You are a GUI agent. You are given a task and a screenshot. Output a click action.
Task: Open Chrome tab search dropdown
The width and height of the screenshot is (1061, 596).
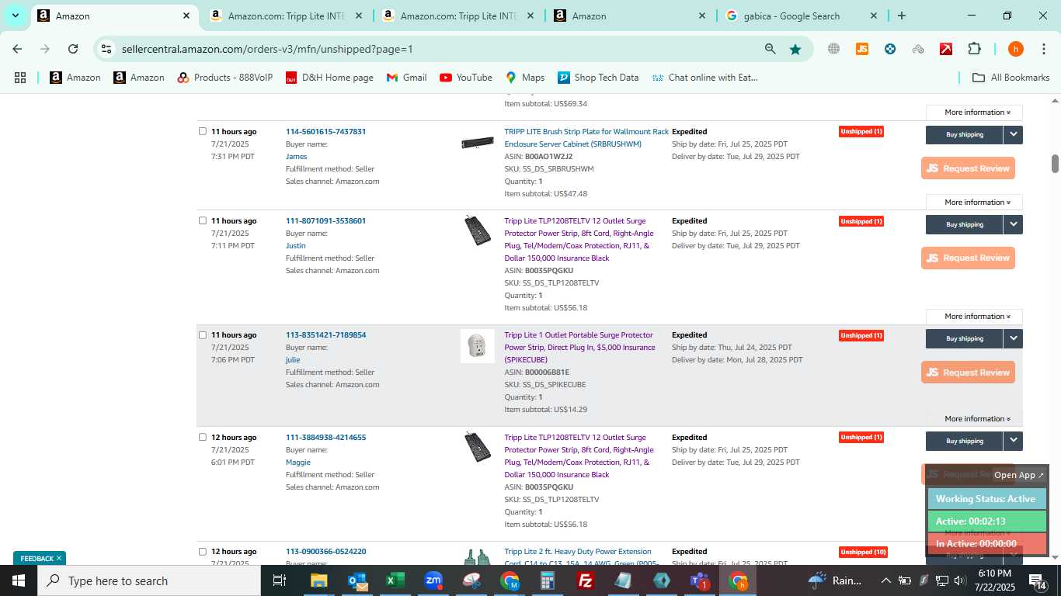point(15,16)
